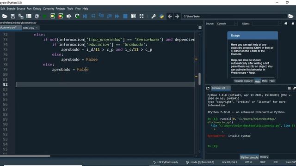Open the console pane options menu

coord(289,88)
